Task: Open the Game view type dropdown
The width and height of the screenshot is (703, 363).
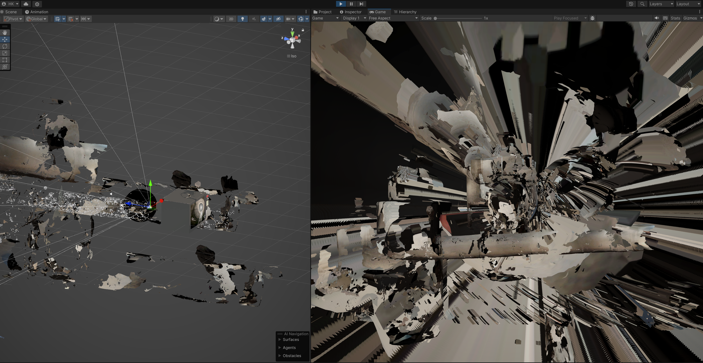Action: point(326,18)
